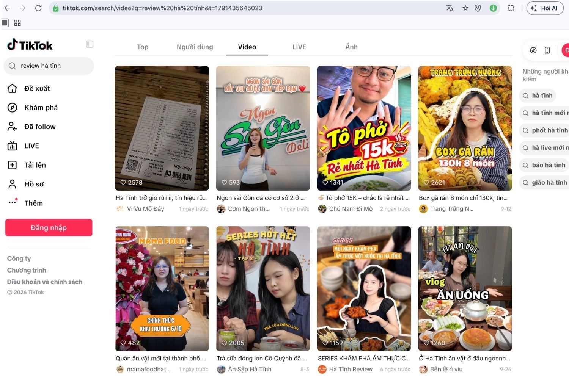
Task: Open the Khám phá compass icon
Action: click(13, 108)
